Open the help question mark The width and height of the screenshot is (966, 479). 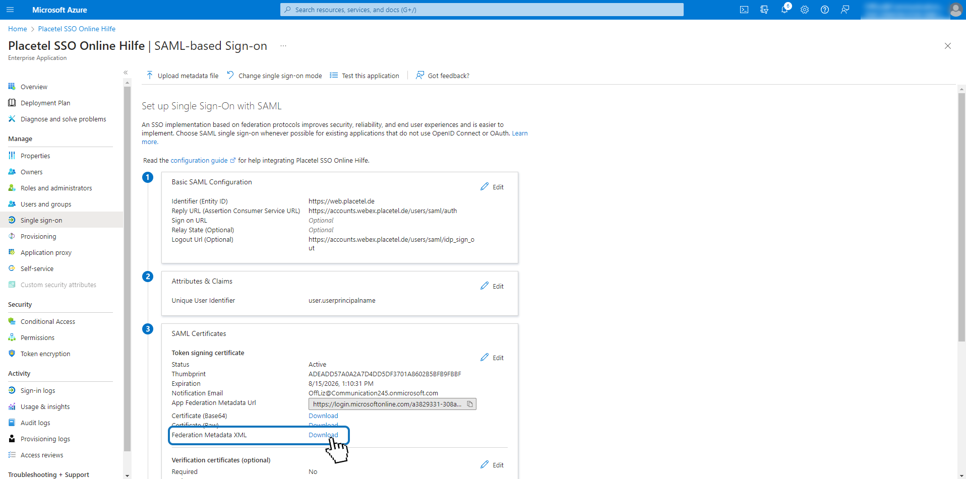pos(825,10)
